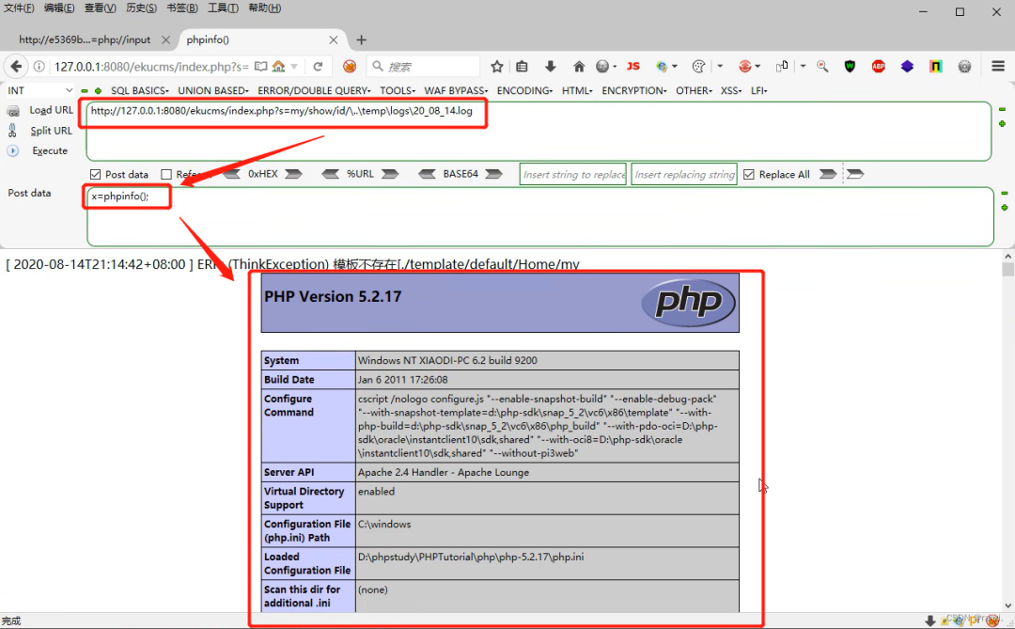Click the browser Back arrow button
The height and width of the screenshot is (629, 1015).
(16, 66)
